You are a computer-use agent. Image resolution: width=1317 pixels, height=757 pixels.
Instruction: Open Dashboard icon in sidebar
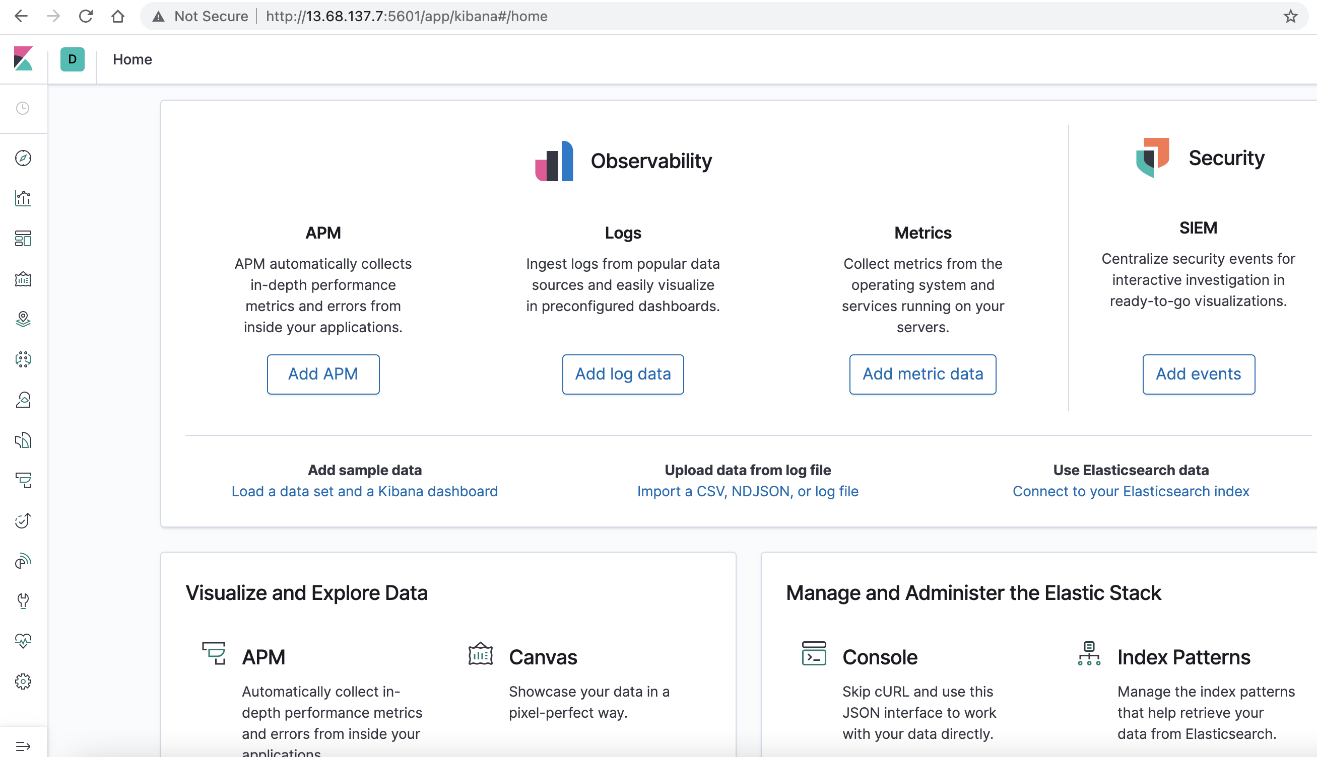(x=23, y=239)
